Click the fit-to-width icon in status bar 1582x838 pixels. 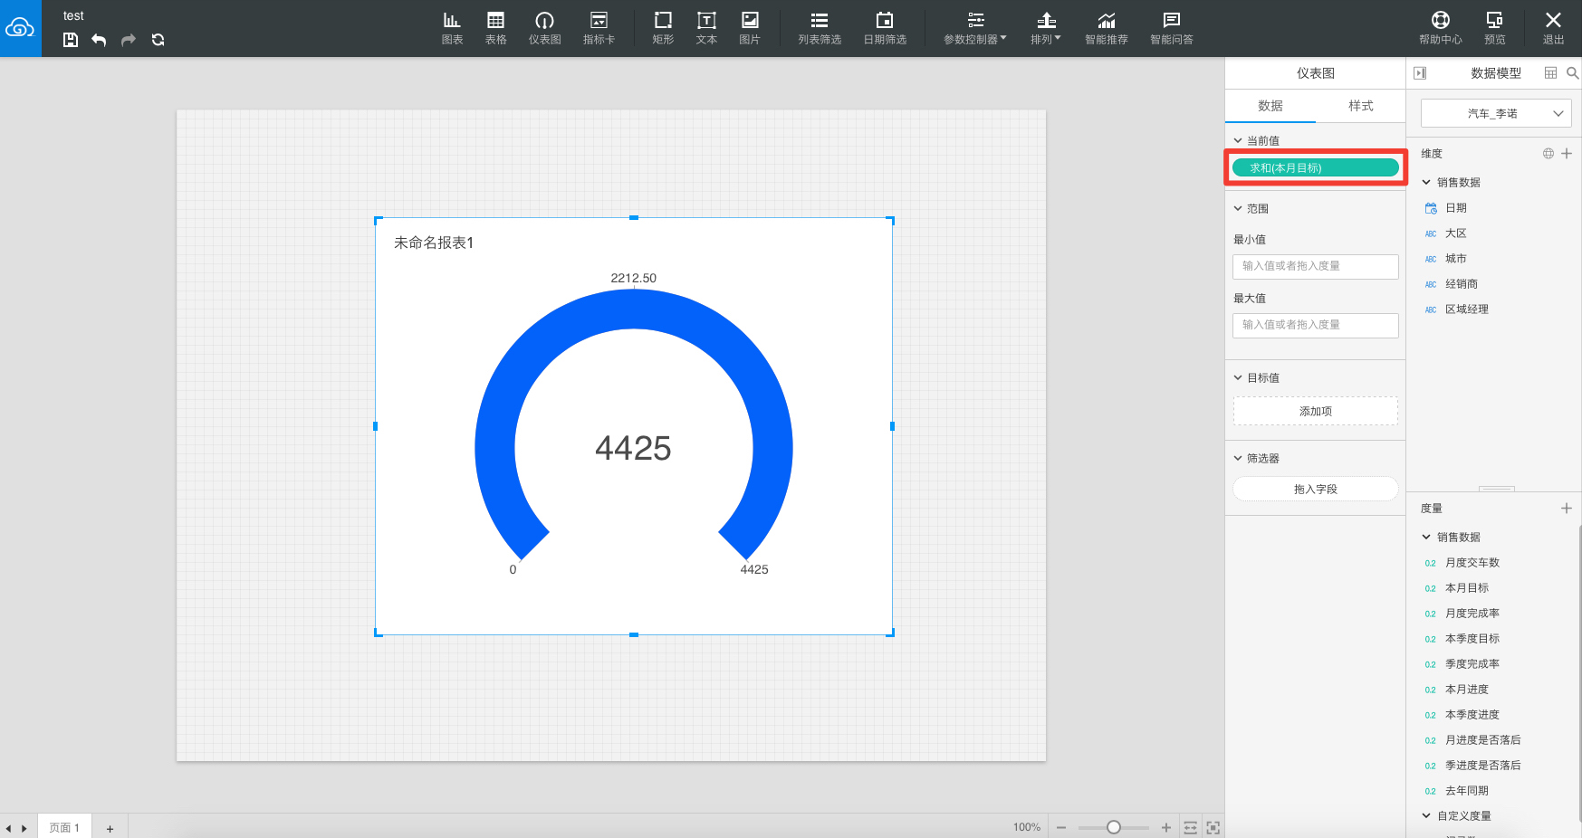click(1190, 827)
